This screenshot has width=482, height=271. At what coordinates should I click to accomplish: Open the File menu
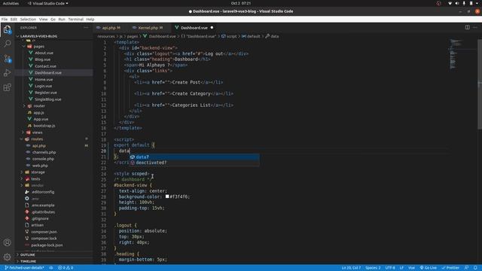point(5,19)
